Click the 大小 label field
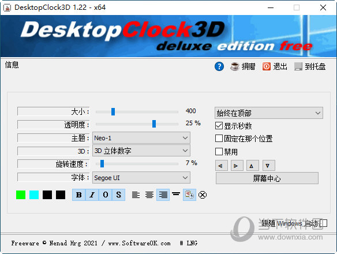Screen dimensions: 337x254 tap(53, 111)
